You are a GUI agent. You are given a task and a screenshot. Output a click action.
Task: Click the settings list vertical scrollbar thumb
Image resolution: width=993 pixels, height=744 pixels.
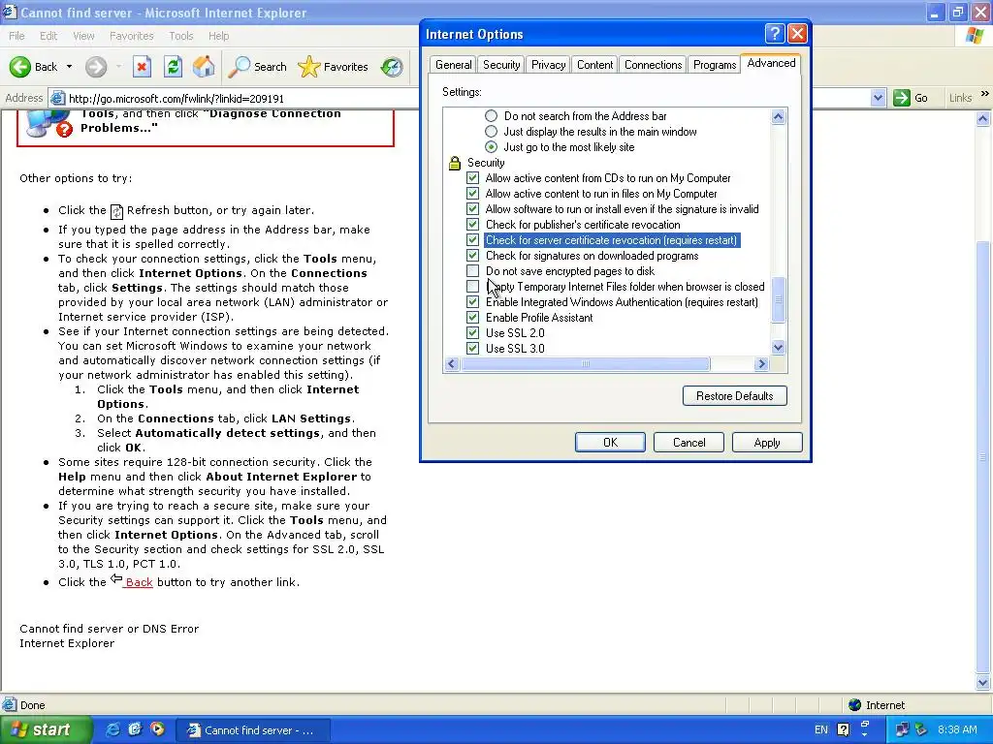point(779,300)
